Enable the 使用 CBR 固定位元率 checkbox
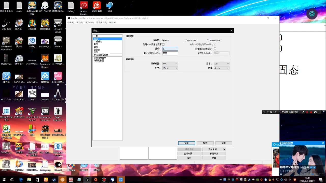 (163, 44)
